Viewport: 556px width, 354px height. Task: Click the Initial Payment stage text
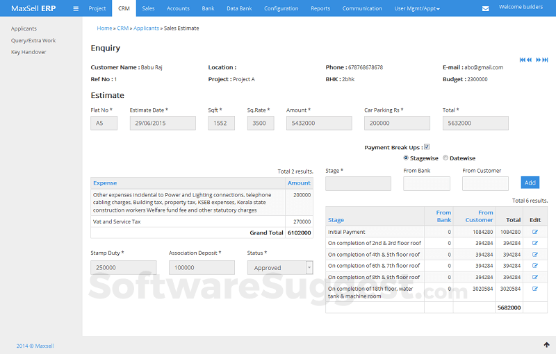(346, 232)
